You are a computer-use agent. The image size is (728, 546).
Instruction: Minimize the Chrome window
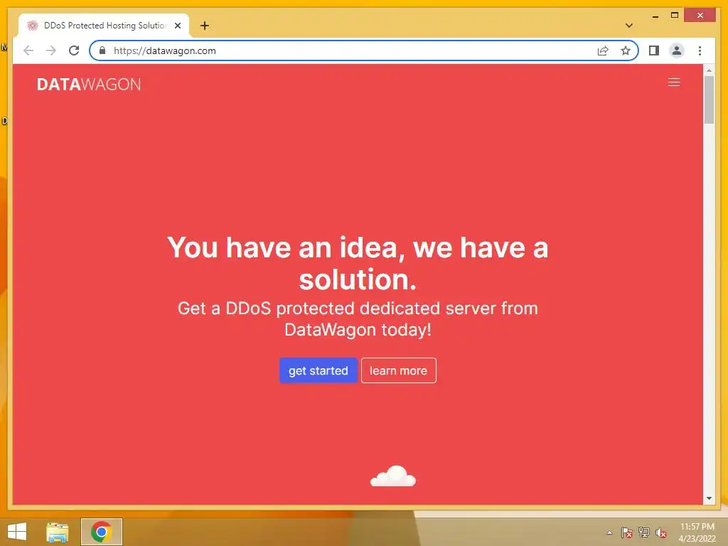[655, 16]
